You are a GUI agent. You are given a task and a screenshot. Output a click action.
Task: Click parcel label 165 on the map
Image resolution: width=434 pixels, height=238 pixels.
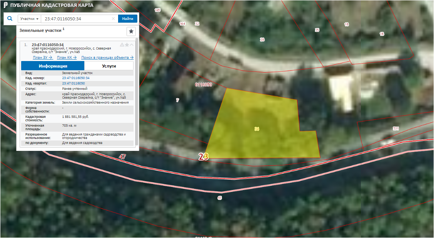click(x=157, y=10)
